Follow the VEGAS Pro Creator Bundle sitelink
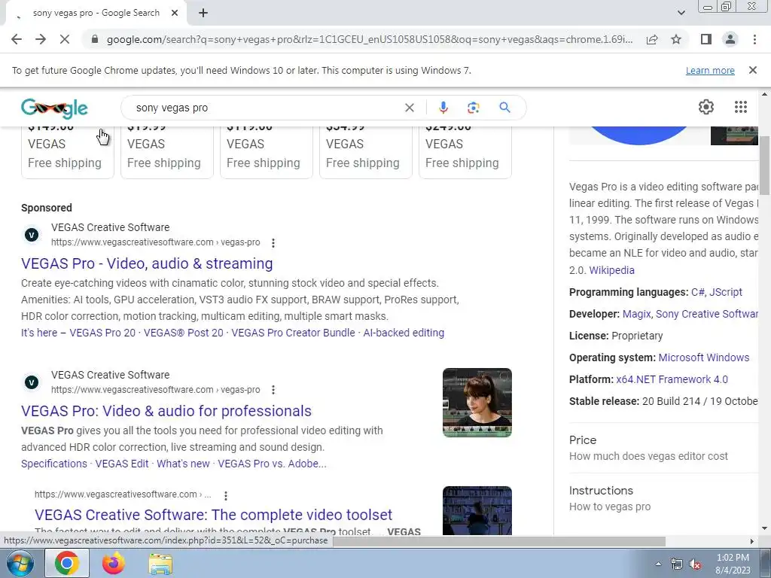The width and height of the screenshot is (771, 578). pyautogui.click(x=293, y=333)
